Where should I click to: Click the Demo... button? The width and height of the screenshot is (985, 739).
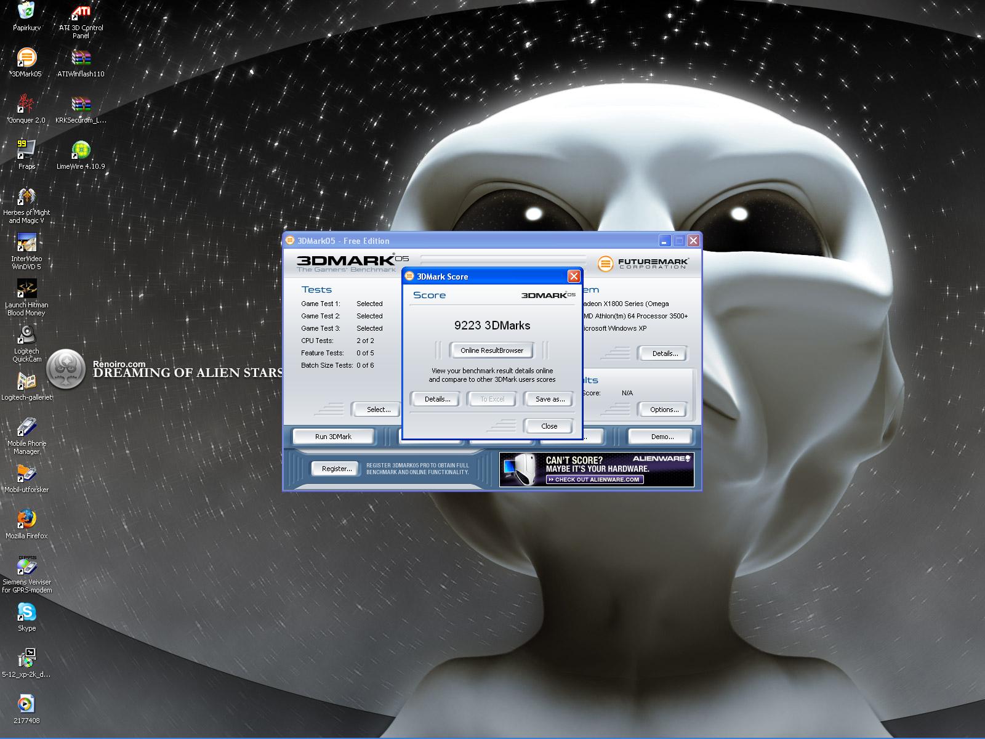pyautogui.click(x=662, y=437)
